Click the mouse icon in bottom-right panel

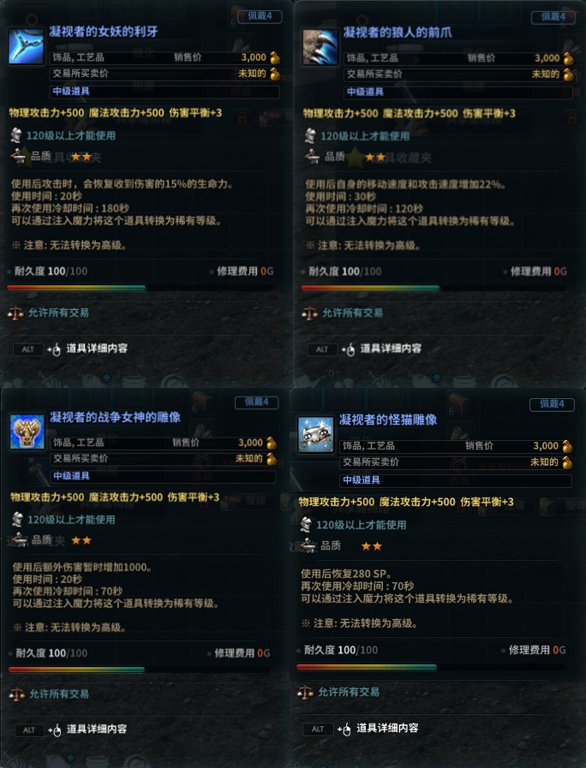click(346, 729)
